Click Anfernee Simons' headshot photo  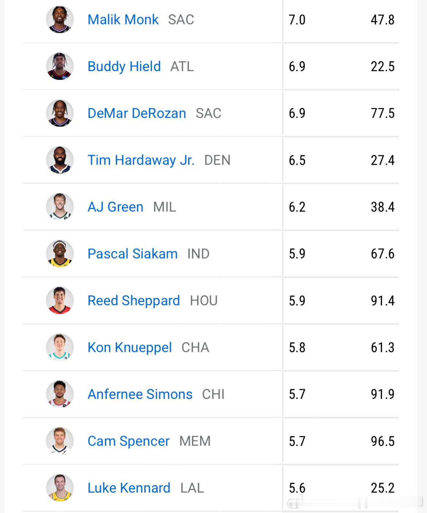[60, 394]
